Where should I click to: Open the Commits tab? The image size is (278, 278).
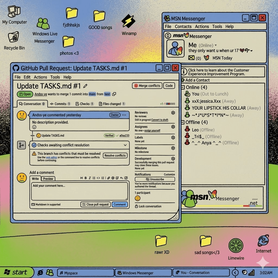click(x=60, y=104)
